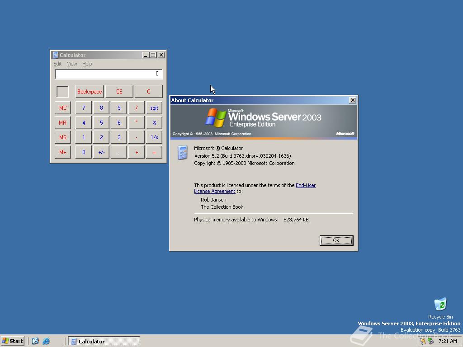Click the divide (/) key
This screenshot has height=347, width=463.
point(137,108)
